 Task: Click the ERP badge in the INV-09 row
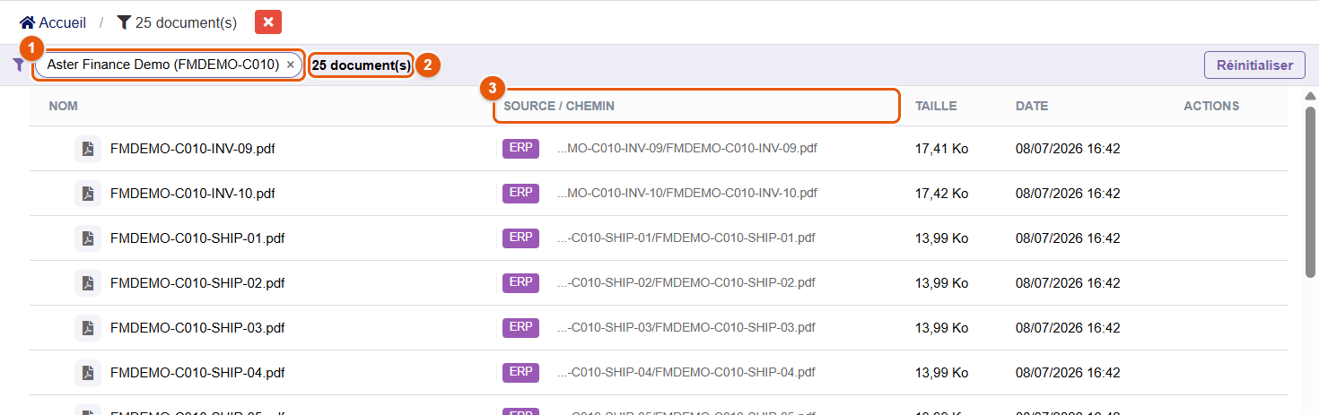pos(520,148)
